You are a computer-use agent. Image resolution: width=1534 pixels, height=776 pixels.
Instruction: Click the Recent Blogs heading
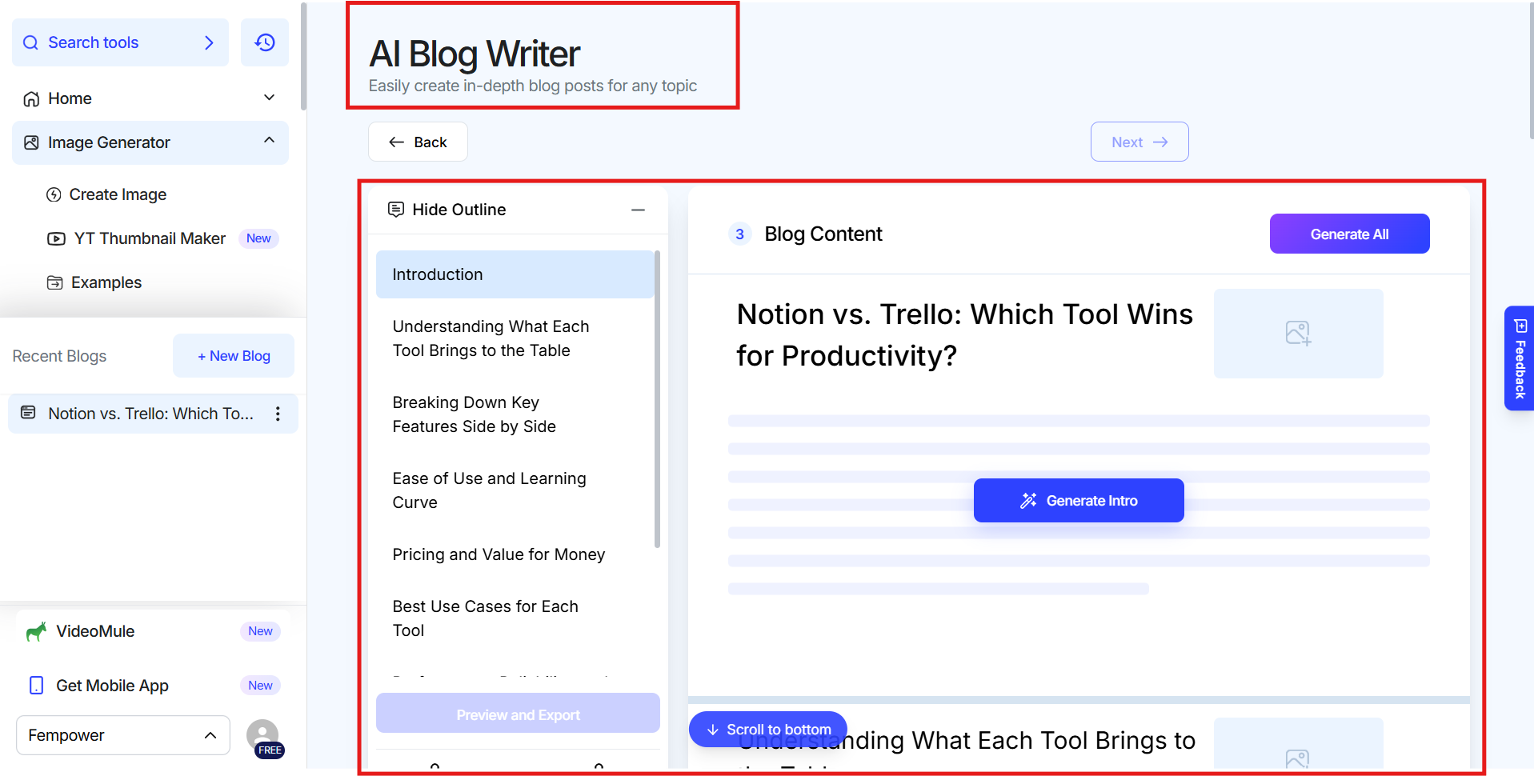click(59, 356)
